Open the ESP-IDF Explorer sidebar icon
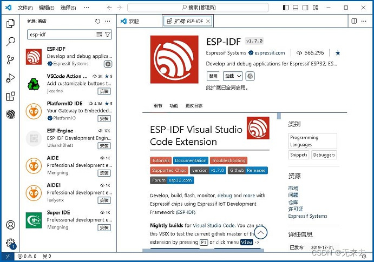 pyautogui.click(x=10, y=114)
